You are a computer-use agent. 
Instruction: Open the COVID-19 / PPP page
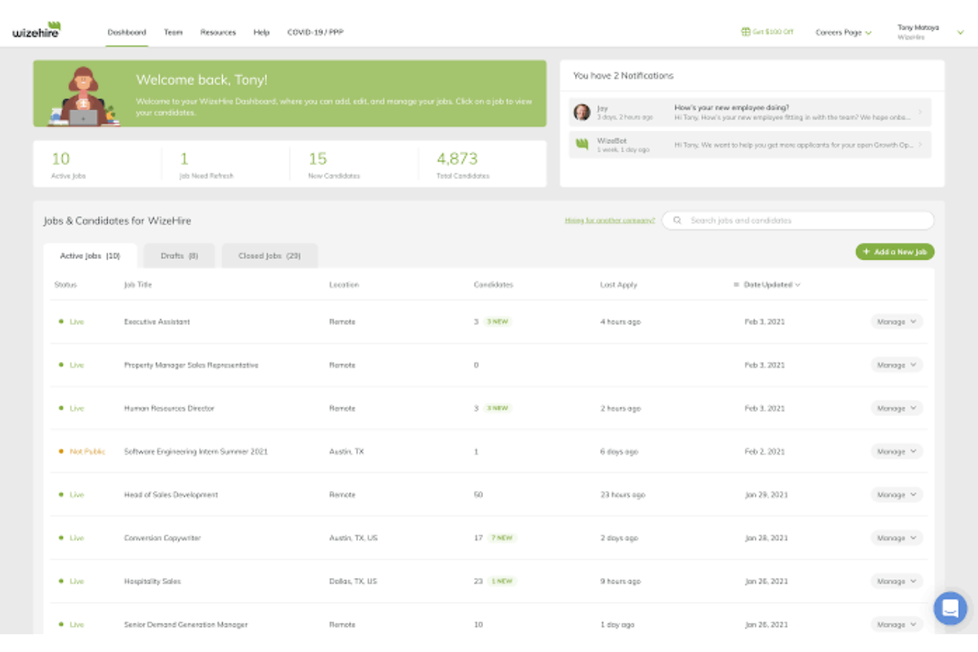click(x=315, y=32)
